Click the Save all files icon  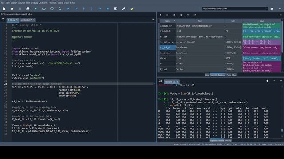(28, 8)
